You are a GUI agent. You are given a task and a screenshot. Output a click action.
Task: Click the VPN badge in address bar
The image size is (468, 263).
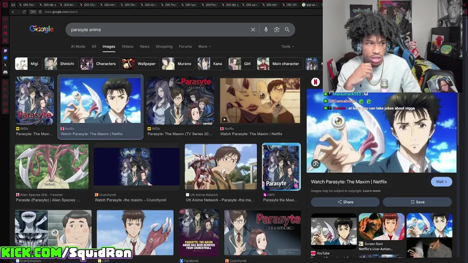click(33, 12)
